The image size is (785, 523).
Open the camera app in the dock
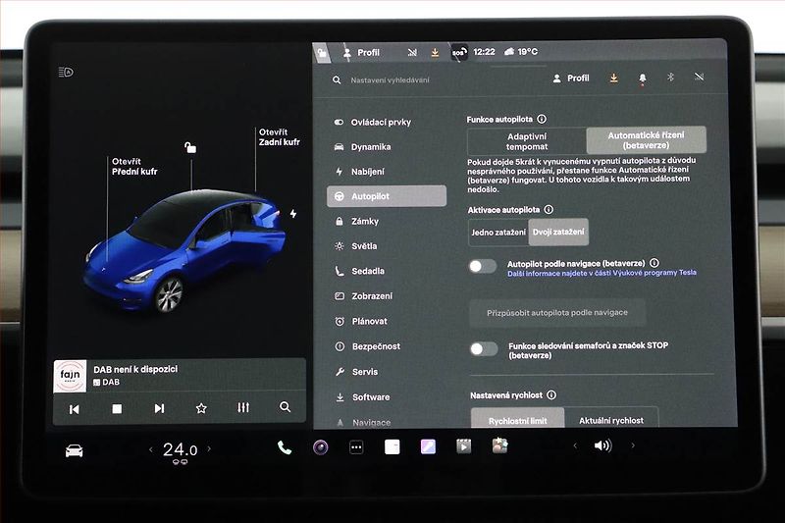[x=321, y=446]
